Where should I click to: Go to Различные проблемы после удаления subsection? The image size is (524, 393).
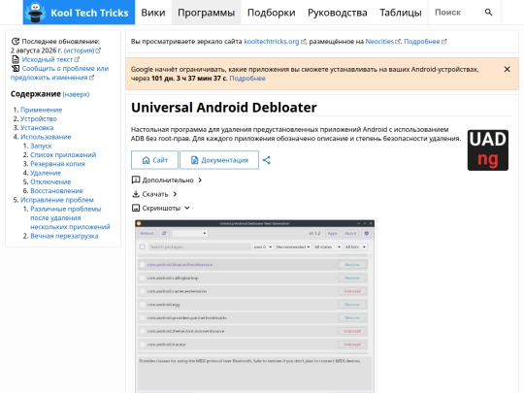coord(70,218)
